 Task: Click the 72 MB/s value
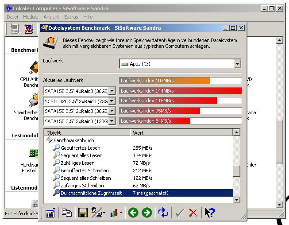click(141, 163)
